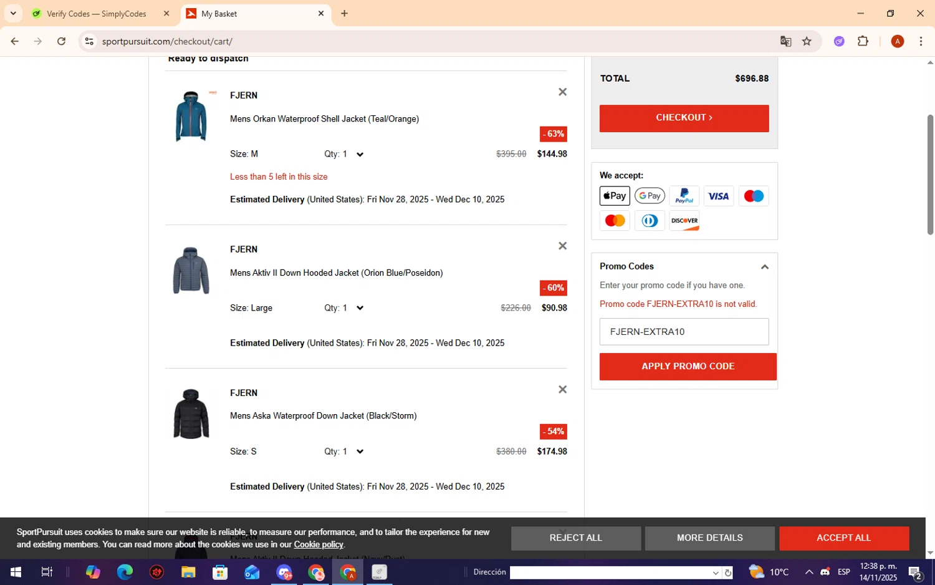This screenshot has height=585, width=935.
Task: Open the taskbar Dirección address dropdown
Action: [x=715, y=573]
